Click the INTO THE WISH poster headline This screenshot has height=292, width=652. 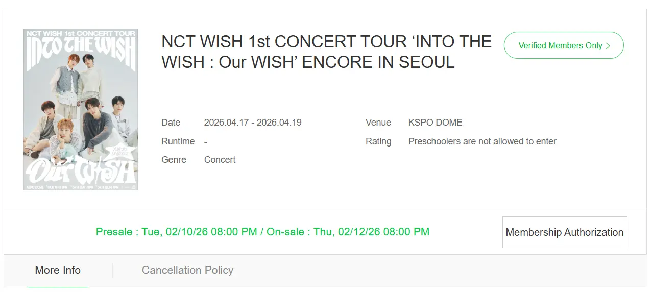coord(81,54)
